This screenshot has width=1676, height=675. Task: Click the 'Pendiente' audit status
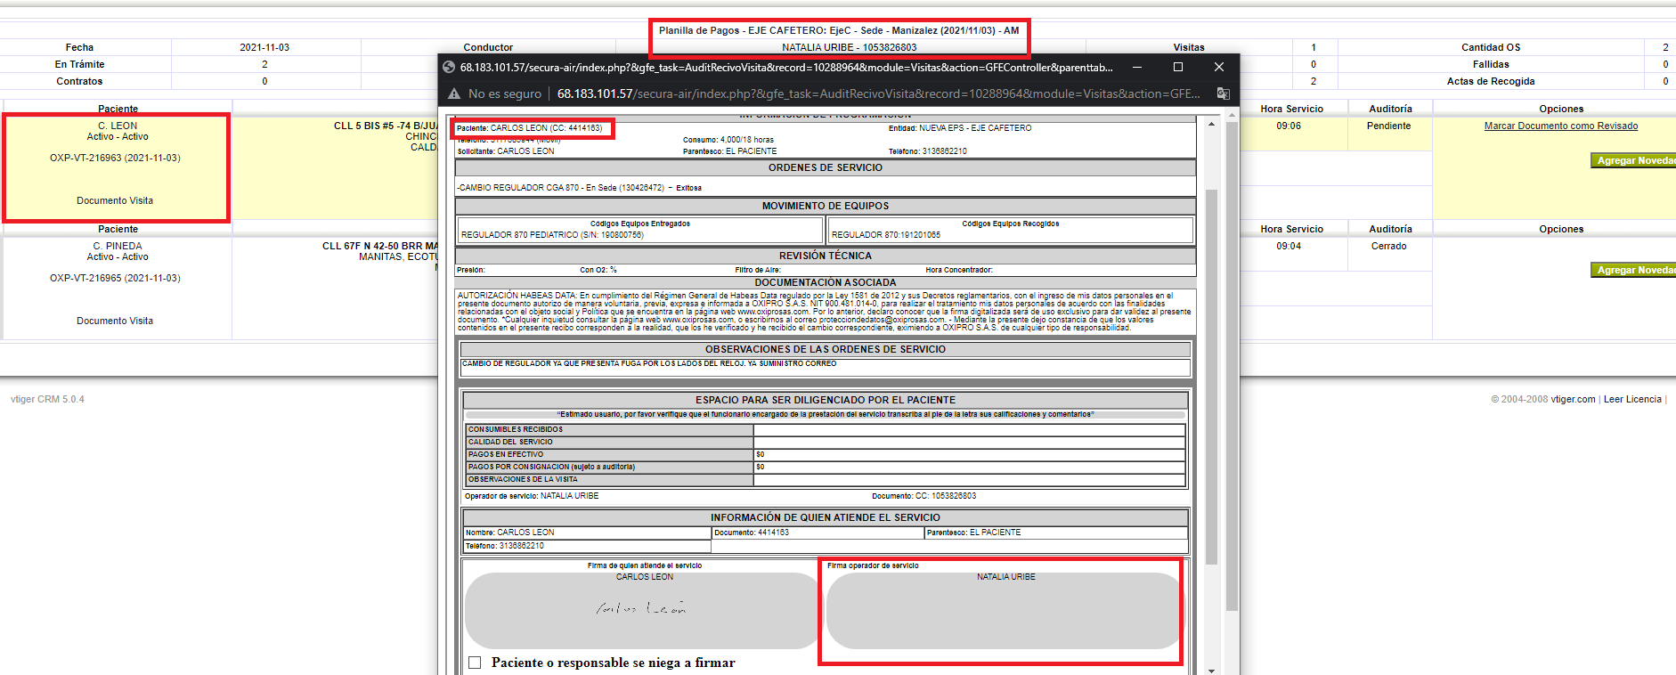click(x=1389, y=126)
